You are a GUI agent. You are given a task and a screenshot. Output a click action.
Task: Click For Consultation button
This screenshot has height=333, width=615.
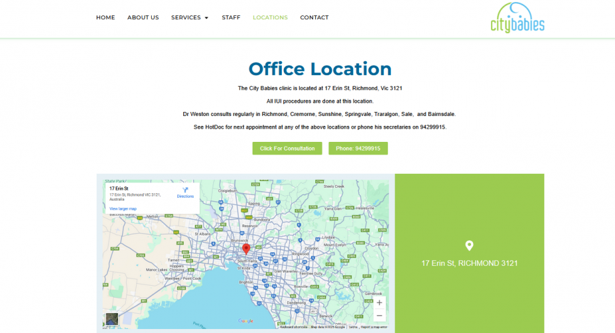[x=287, y=149]
